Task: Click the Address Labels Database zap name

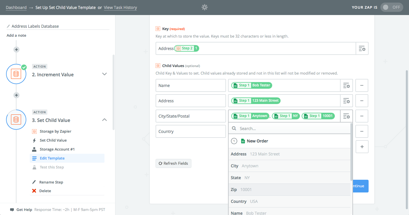Action: click(x=35, y=26)
